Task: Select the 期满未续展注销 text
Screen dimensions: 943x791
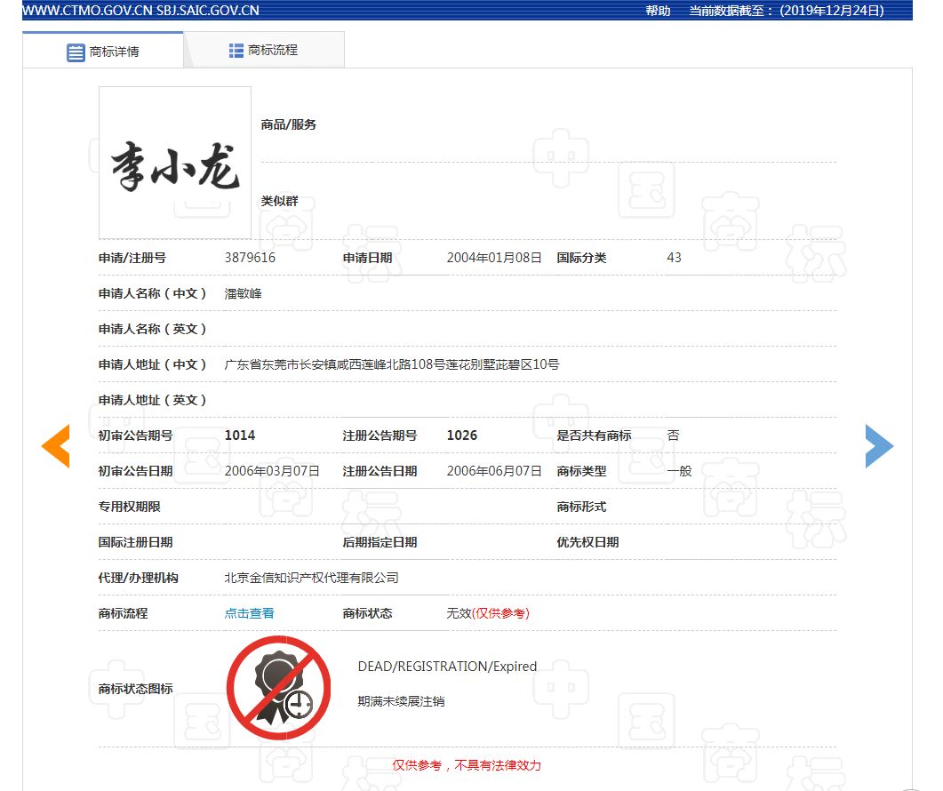Action: click(x=401, y=701)
